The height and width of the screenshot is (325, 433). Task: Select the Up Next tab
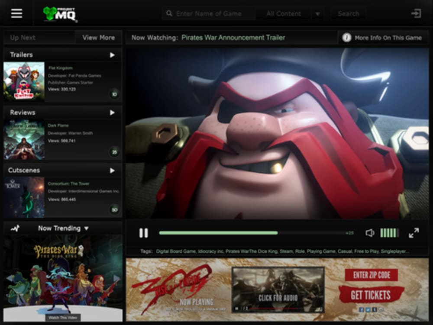coord(39,38)
